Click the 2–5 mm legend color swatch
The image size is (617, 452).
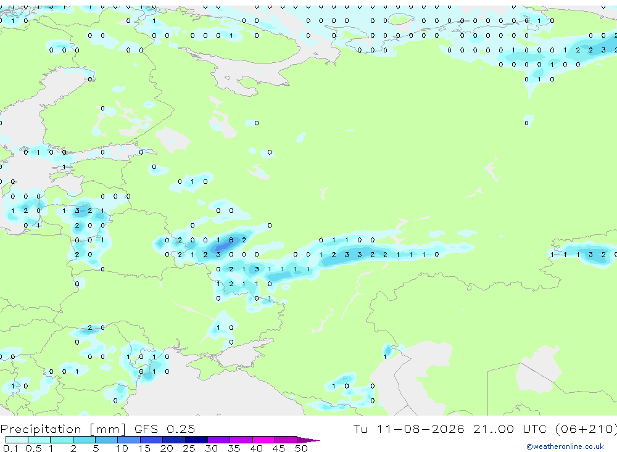pos(84,440)
